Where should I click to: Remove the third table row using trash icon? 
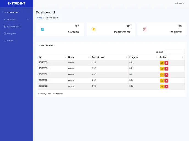(166, 75)
